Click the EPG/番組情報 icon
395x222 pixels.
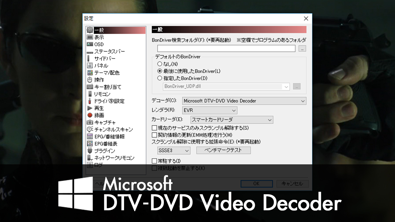point(90,137)
